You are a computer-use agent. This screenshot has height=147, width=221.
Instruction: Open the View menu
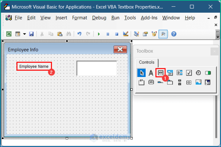point(46,18)
